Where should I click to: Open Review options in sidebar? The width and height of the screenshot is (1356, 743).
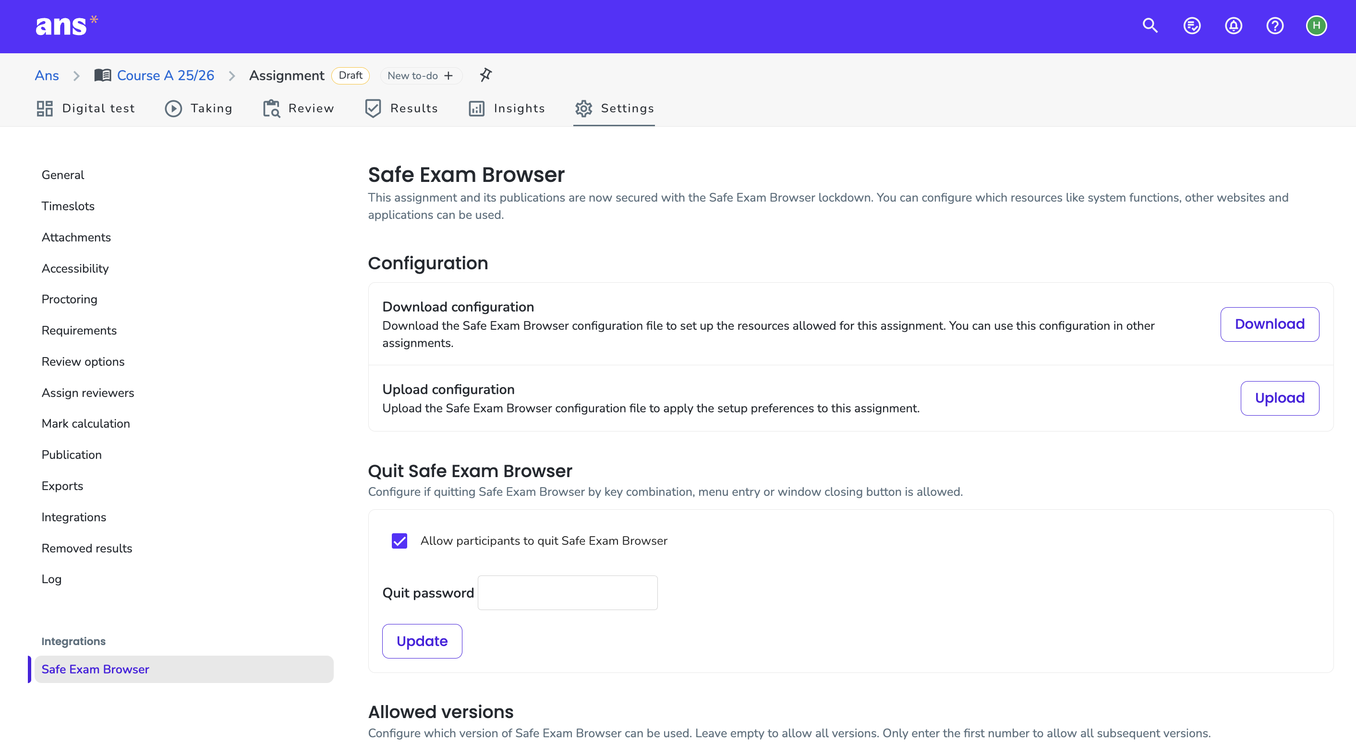tap(83, 361)
